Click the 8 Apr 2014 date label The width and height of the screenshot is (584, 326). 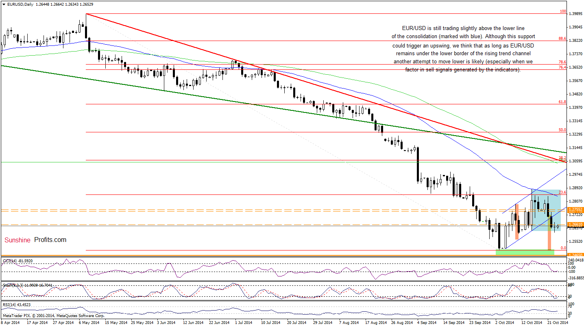pos(11,322)
